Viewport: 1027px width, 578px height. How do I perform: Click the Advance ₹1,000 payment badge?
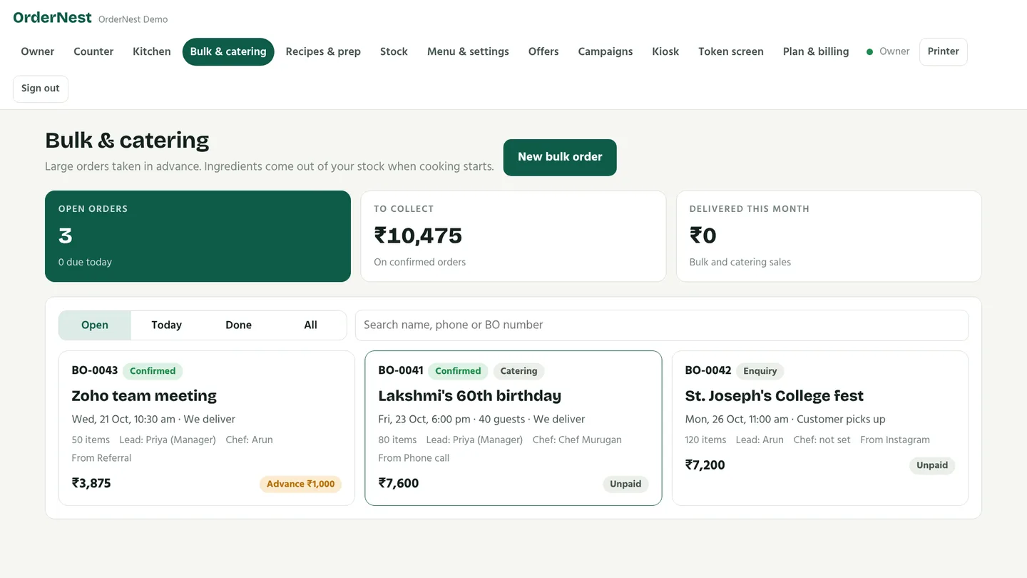[300, 484]
